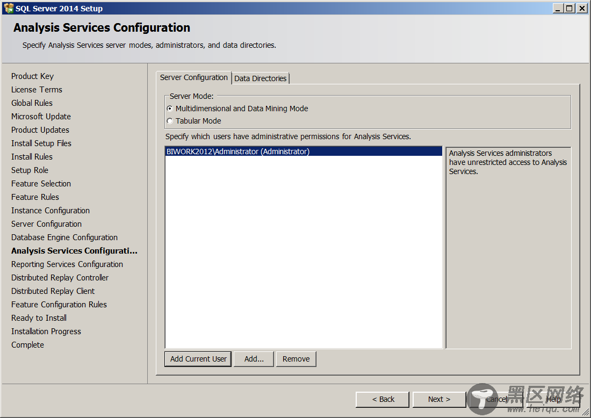Click the Reporting Services Configuration step
This screenshot has height=418, width=591.
[67, 264]
